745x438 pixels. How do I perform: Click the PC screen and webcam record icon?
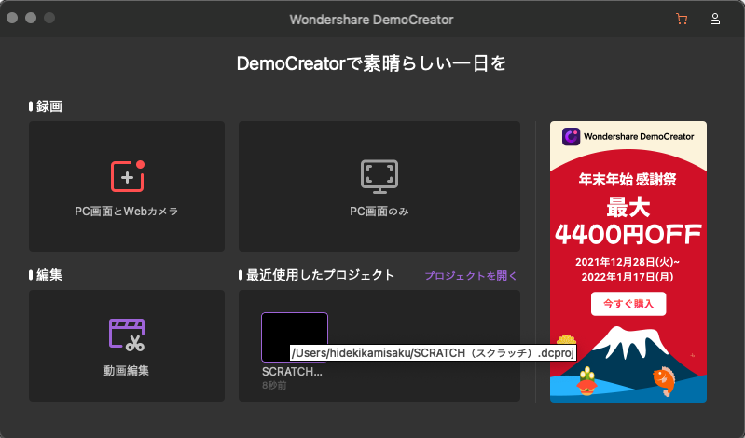click(x=128, y=176)
